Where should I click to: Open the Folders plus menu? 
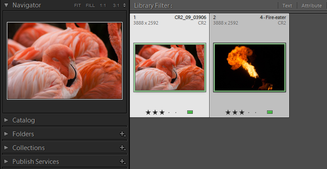pyautogui.click(x=123, y=134)
